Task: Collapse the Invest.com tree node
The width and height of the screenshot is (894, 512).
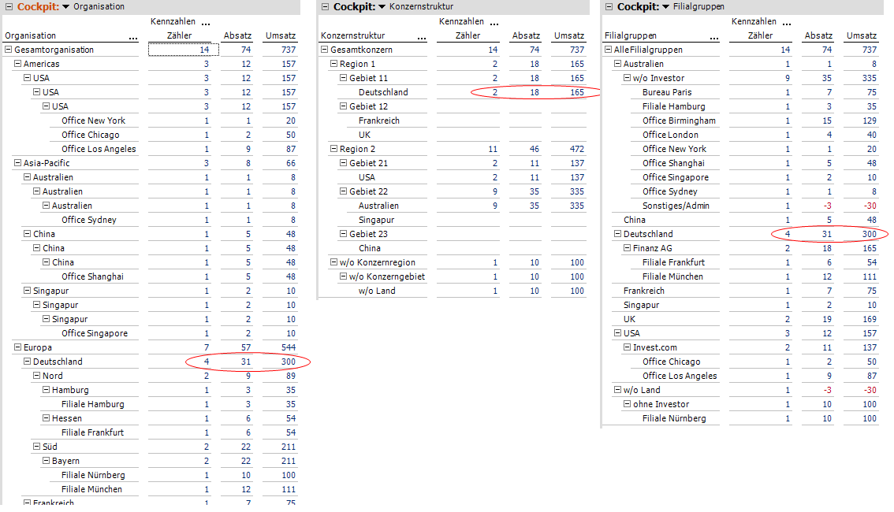Action: (x=627, y=347)
